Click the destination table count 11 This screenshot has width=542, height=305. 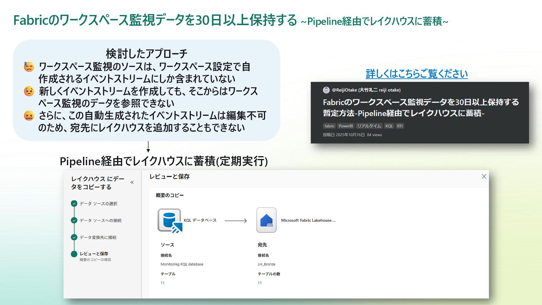pyautogui.click(x=260, y=283)
